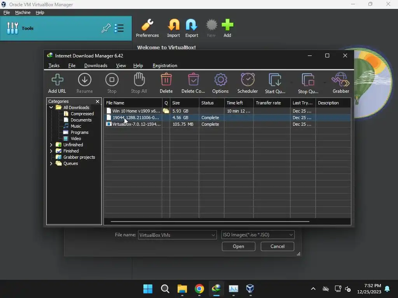Click the Stop Queue icon
This screenshot has width=398, height=298.
[x=308, y=80]
